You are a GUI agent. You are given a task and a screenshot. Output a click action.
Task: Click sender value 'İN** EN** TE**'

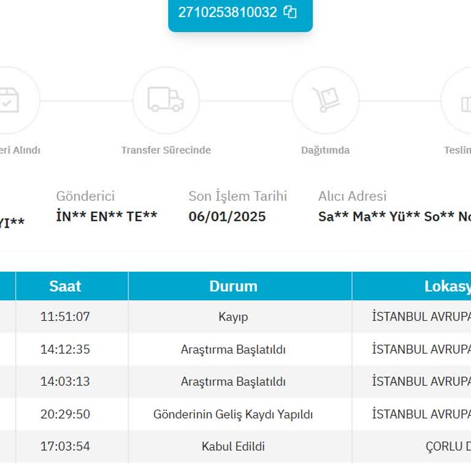pos(107,216)
